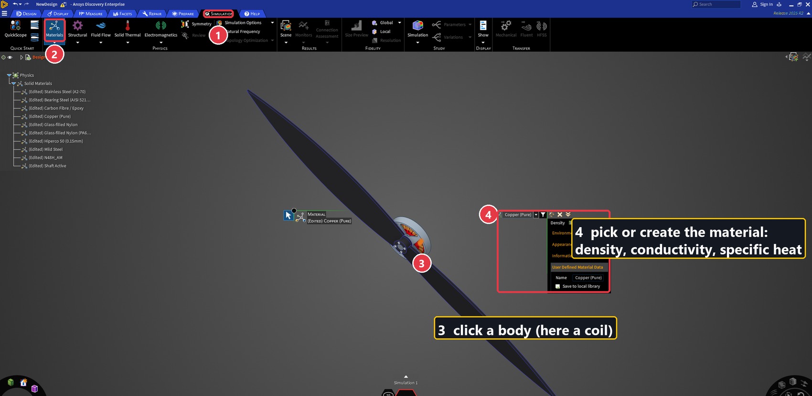The height and width of the screenshot is (396, 812).
Task: Click the User Defined Material Data header
Action: tap(579, 267)
